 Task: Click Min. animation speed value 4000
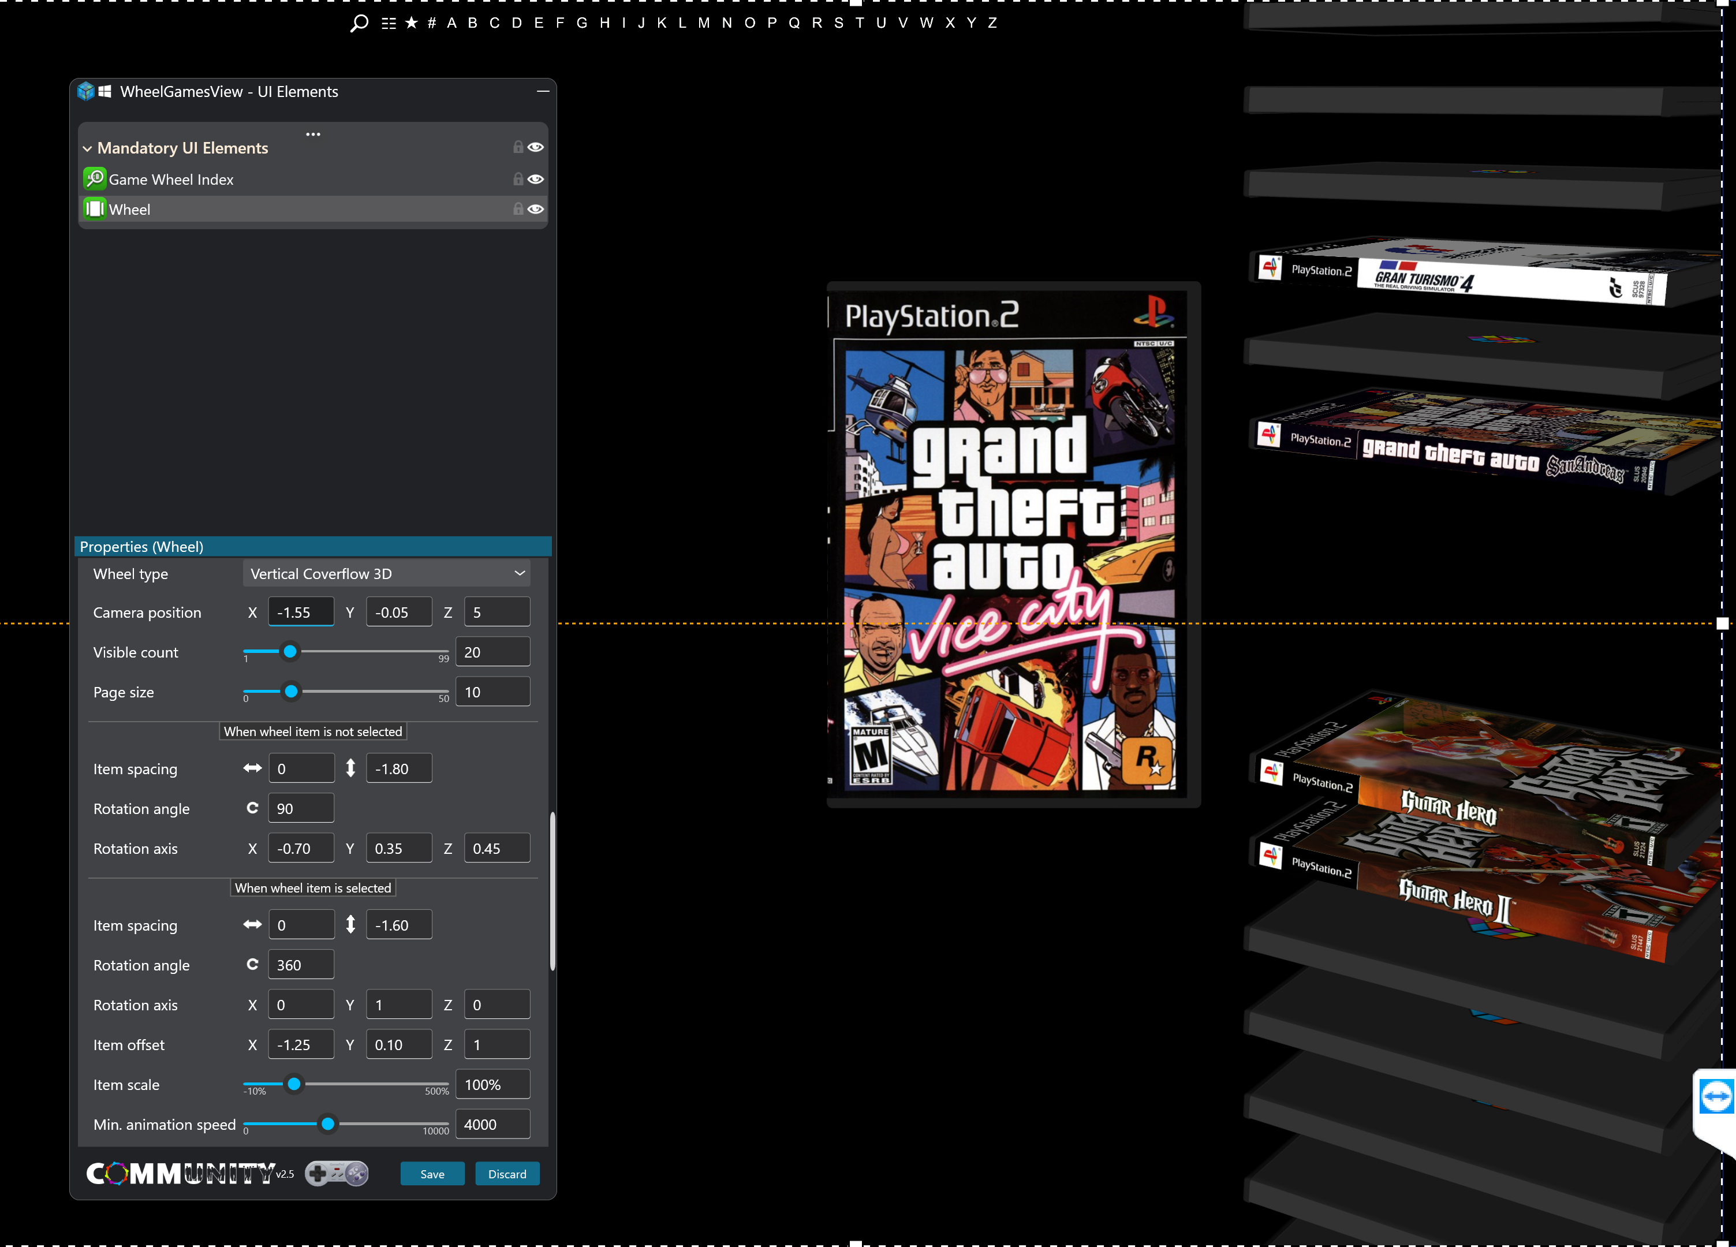click(x=492, y=1124)
